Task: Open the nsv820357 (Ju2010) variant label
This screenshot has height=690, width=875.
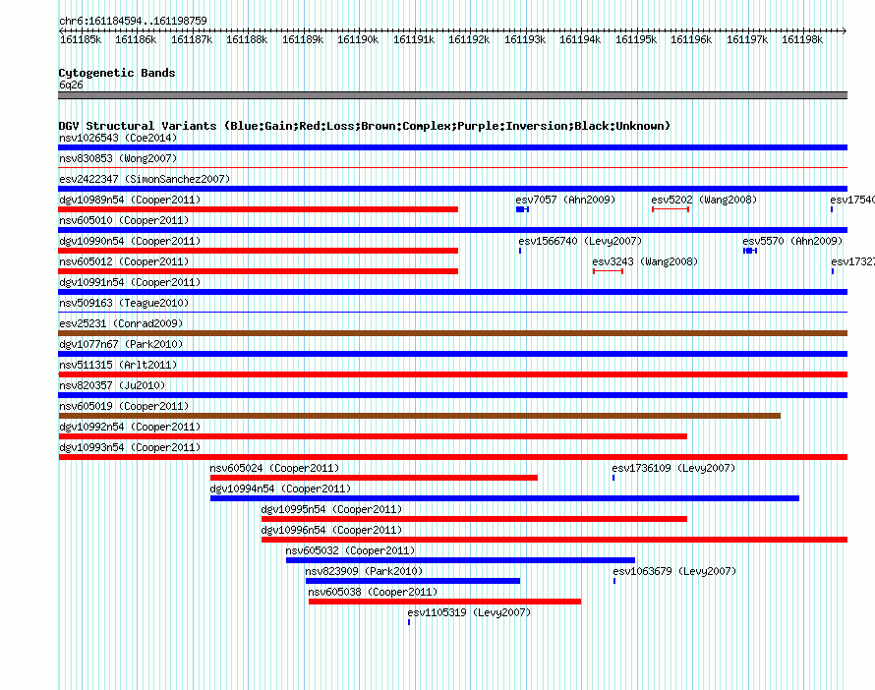Action: [112, 385]
